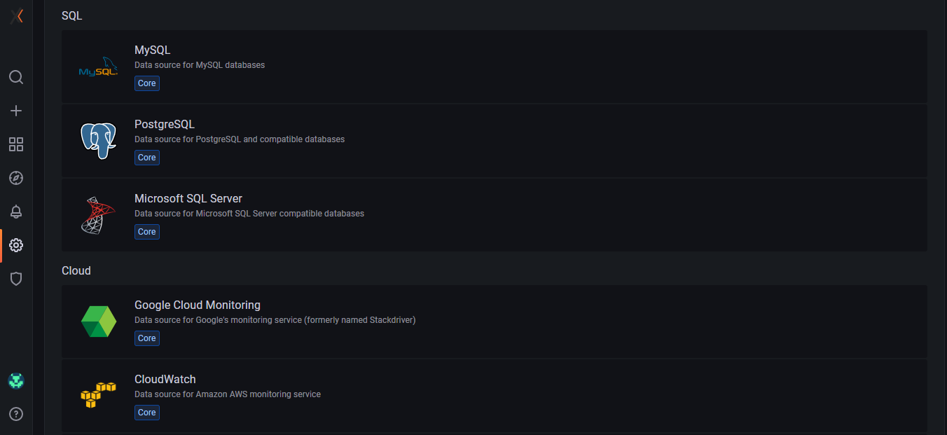Viewport: 947px width, 435px height.
Task: Click the MySQL dolphin logo
Action: click(x=98, y=67)
